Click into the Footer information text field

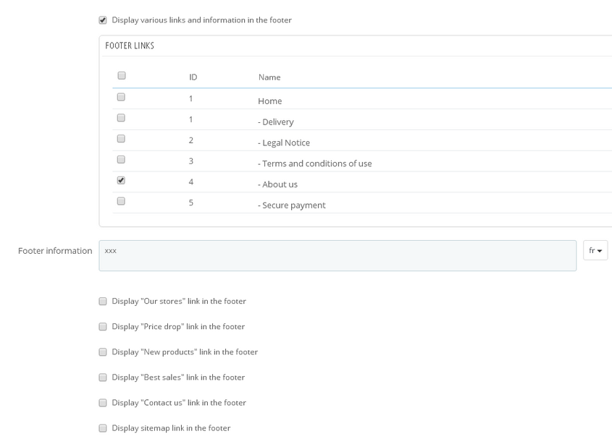[338, 255]
